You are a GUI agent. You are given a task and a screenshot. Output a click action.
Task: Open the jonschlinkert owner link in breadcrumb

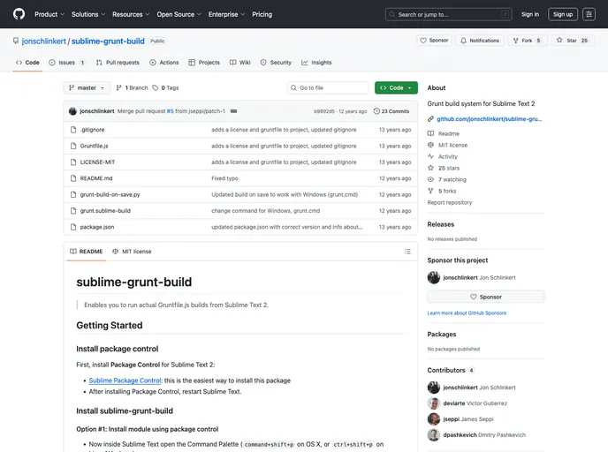click(x=44, y=41)
